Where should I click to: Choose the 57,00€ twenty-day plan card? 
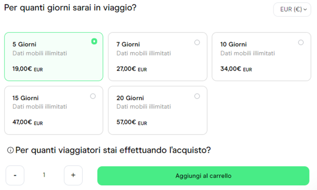pyautogui.click(x=158, y=110)
